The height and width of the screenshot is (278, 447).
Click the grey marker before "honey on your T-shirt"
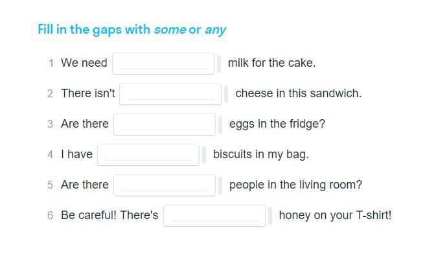[x=270, y=216]
